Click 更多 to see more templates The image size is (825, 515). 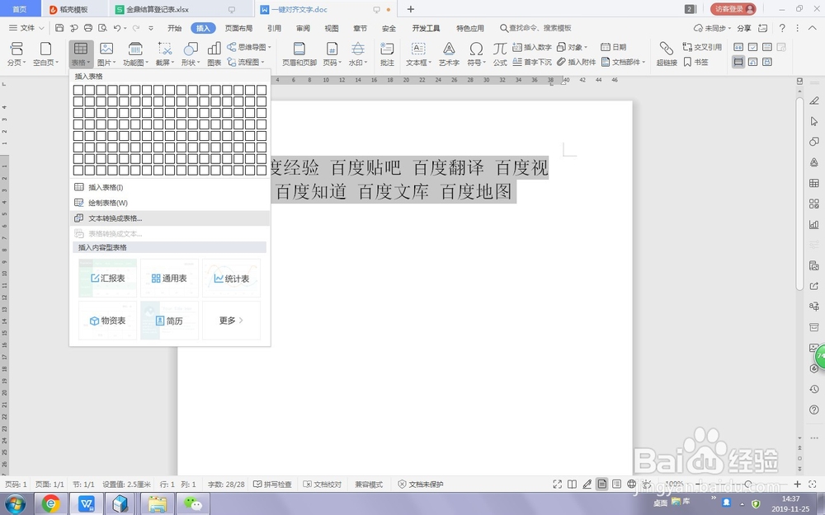pos(232,320)
